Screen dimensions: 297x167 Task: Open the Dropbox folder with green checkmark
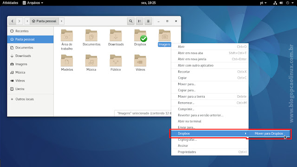(140, 37)
